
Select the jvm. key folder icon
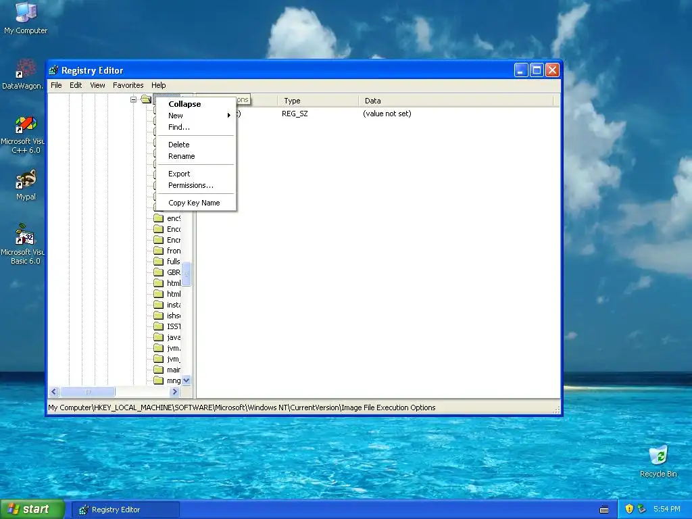pos(158,348)
